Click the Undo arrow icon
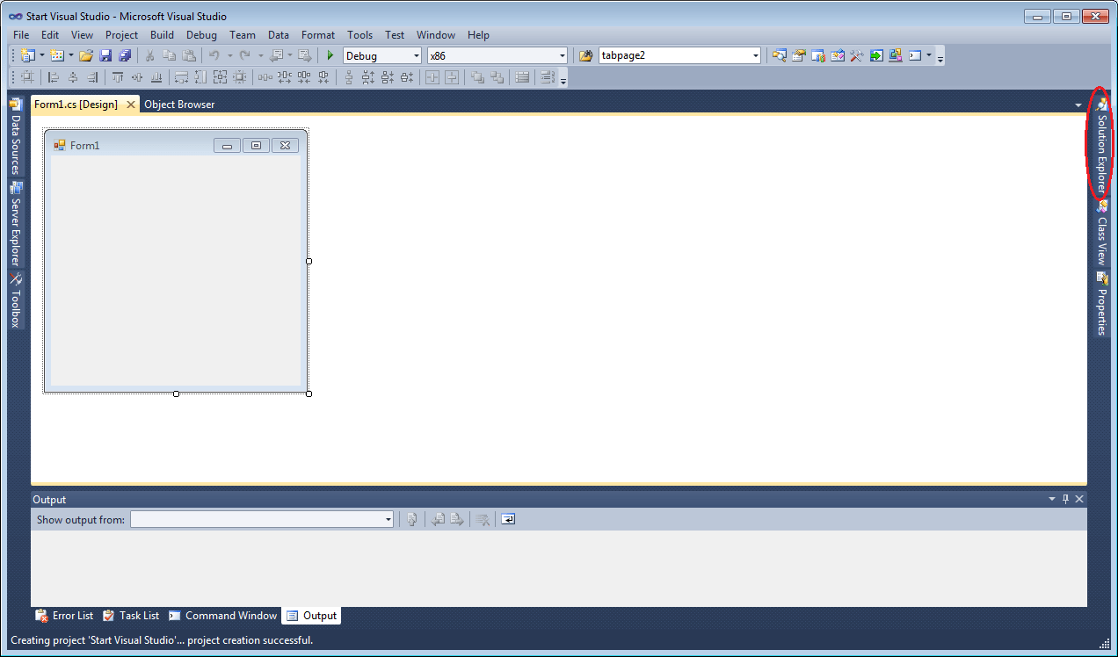This screenshot has width=1118, height=657. pos(214,55)
